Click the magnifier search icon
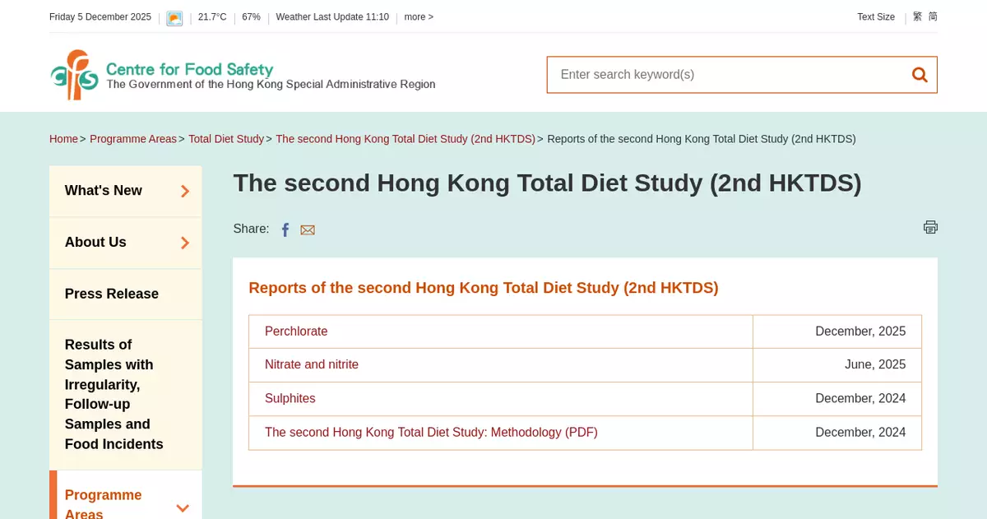This screenshot has width=987, height=519. (919, 75)
